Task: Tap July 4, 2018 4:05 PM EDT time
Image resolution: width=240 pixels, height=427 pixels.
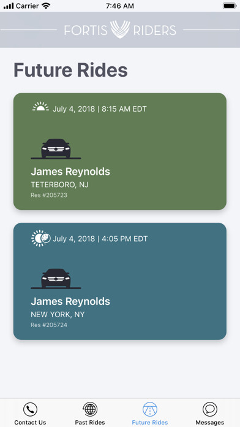Action: (x=100, y=239)
